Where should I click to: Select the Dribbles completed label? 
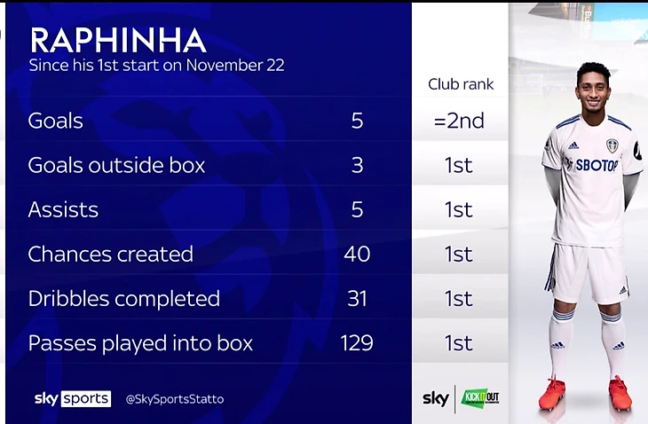coord(123,298)
